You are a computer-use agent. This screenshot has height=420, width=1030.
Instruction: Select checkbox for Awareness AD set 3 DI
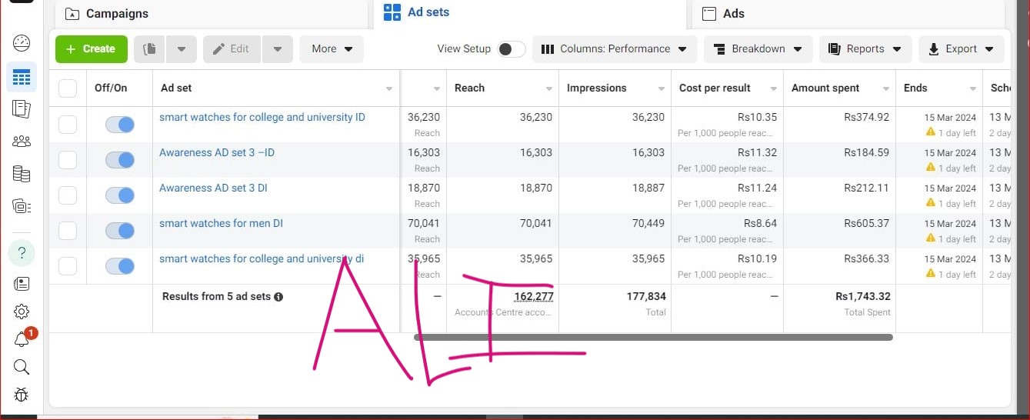point(68,195)
